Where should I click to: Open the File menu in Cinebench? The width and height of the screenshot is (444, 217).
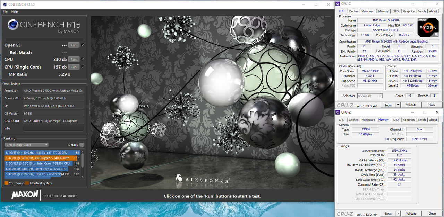(x=5, y=12)
